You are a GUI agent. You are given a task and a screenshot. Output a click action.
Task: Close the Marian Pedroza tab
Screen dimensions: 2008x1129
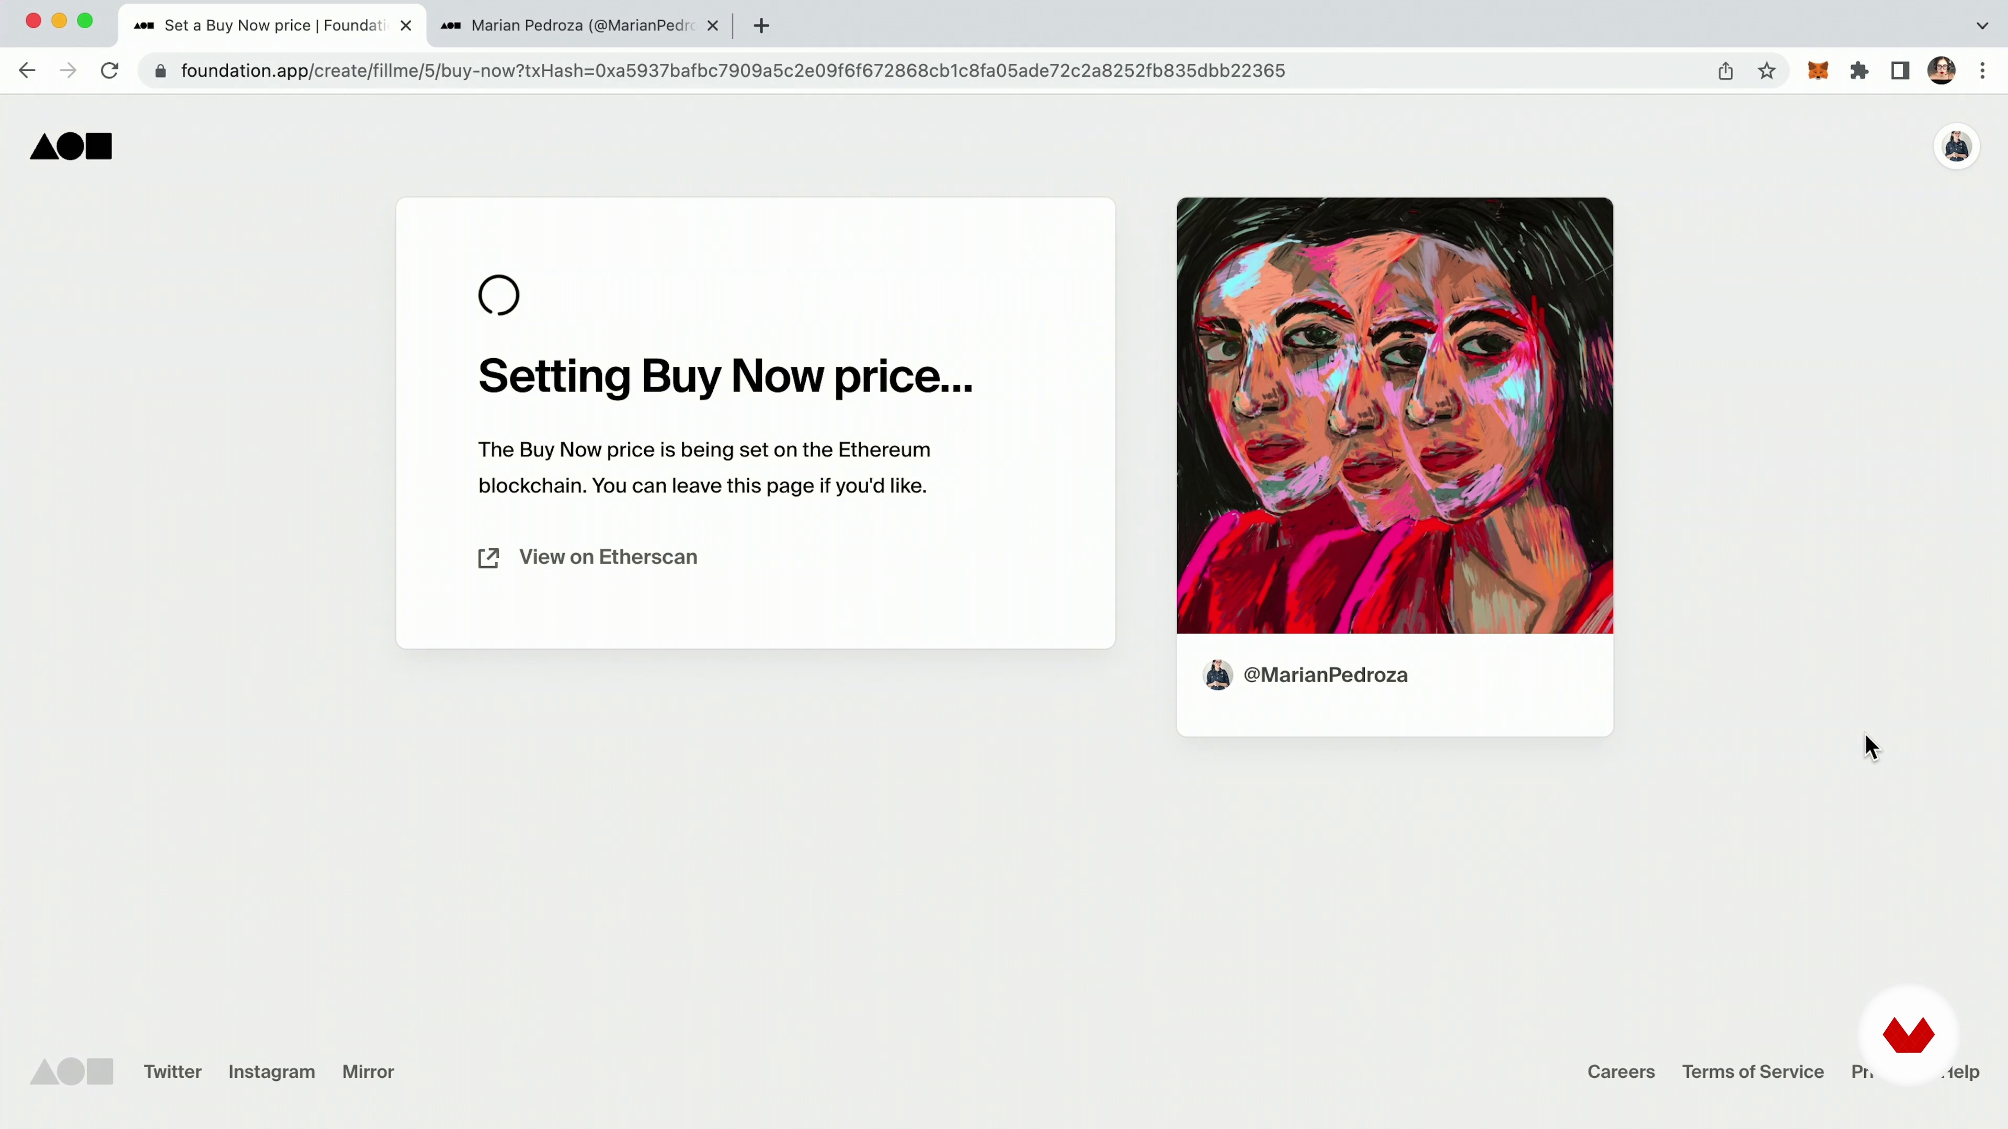pyautogui.click(x=712, y=26)
